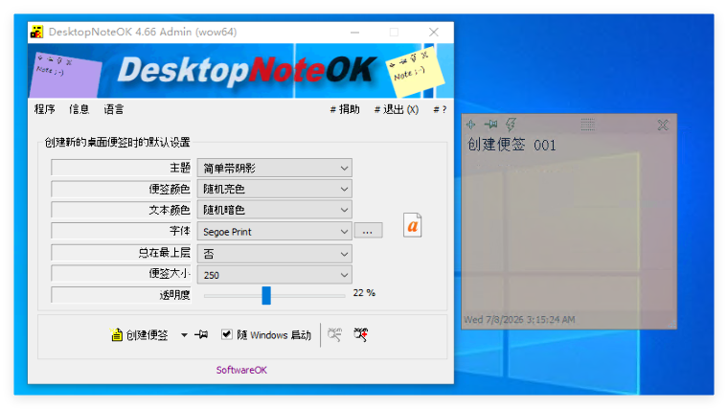Click the grey hide-all-notes icon
728x409 pixels.
pos(334,334)
